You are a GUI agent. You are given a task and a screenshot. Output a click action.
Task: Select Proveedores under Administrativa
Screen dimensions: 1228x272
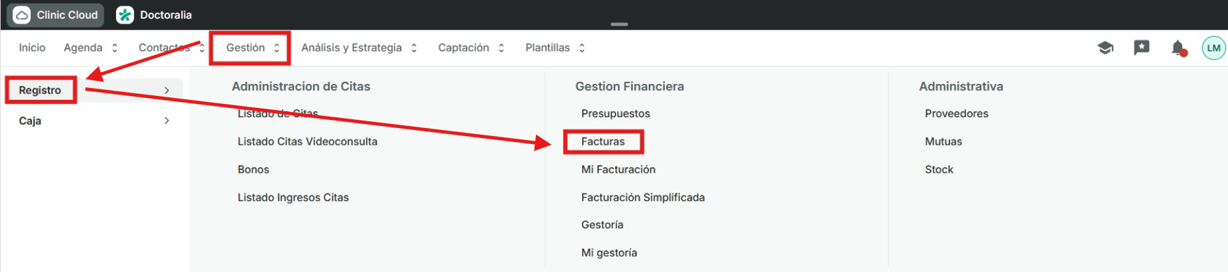(956, 113)
